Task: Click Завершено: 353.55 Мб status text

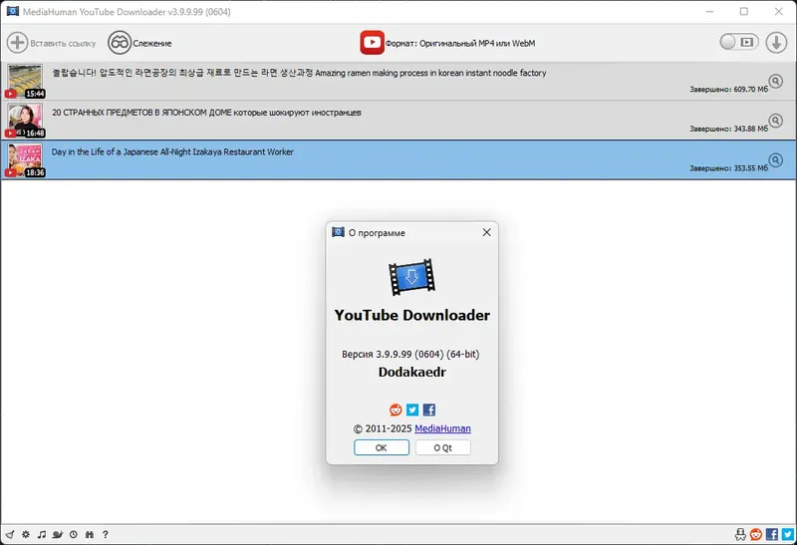Action: tap(728, 168)
